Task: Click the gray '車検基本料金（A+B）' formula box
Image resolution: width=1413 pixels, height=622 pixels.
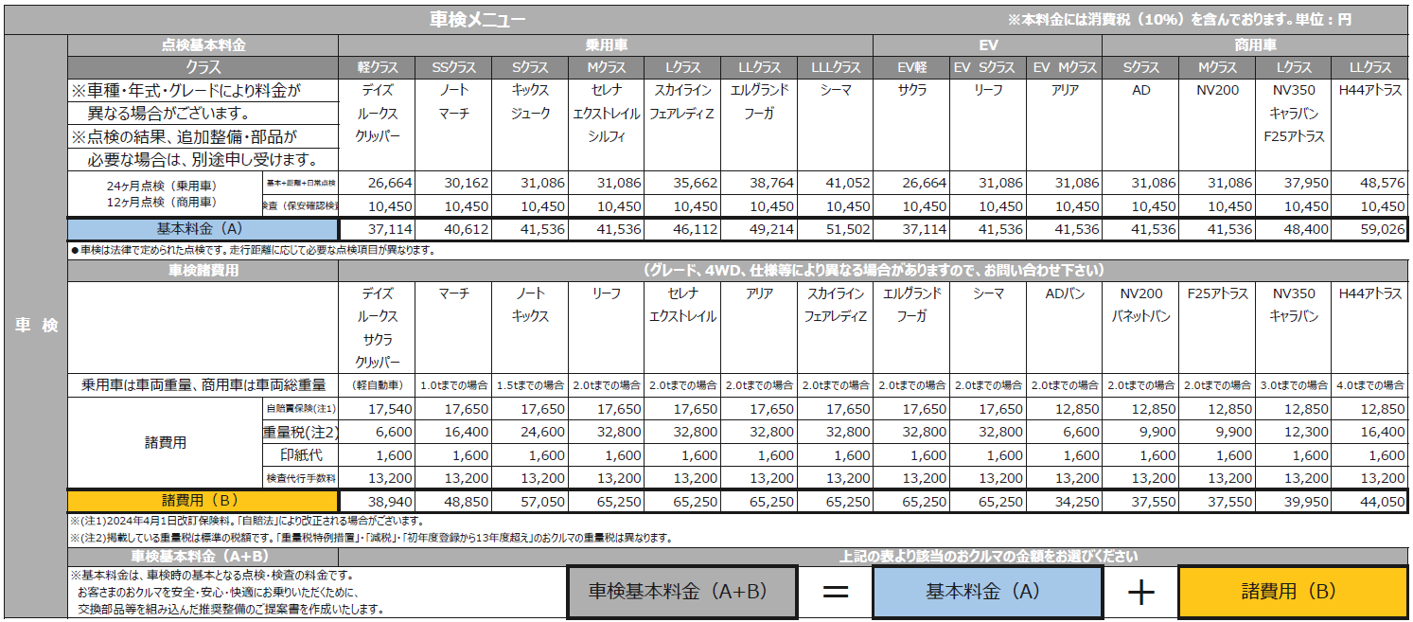Action: (681, 592)
